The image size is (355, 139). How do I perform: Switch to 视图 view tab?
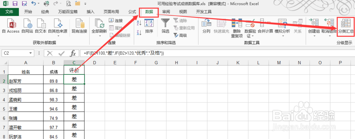[x=183, y=12]
